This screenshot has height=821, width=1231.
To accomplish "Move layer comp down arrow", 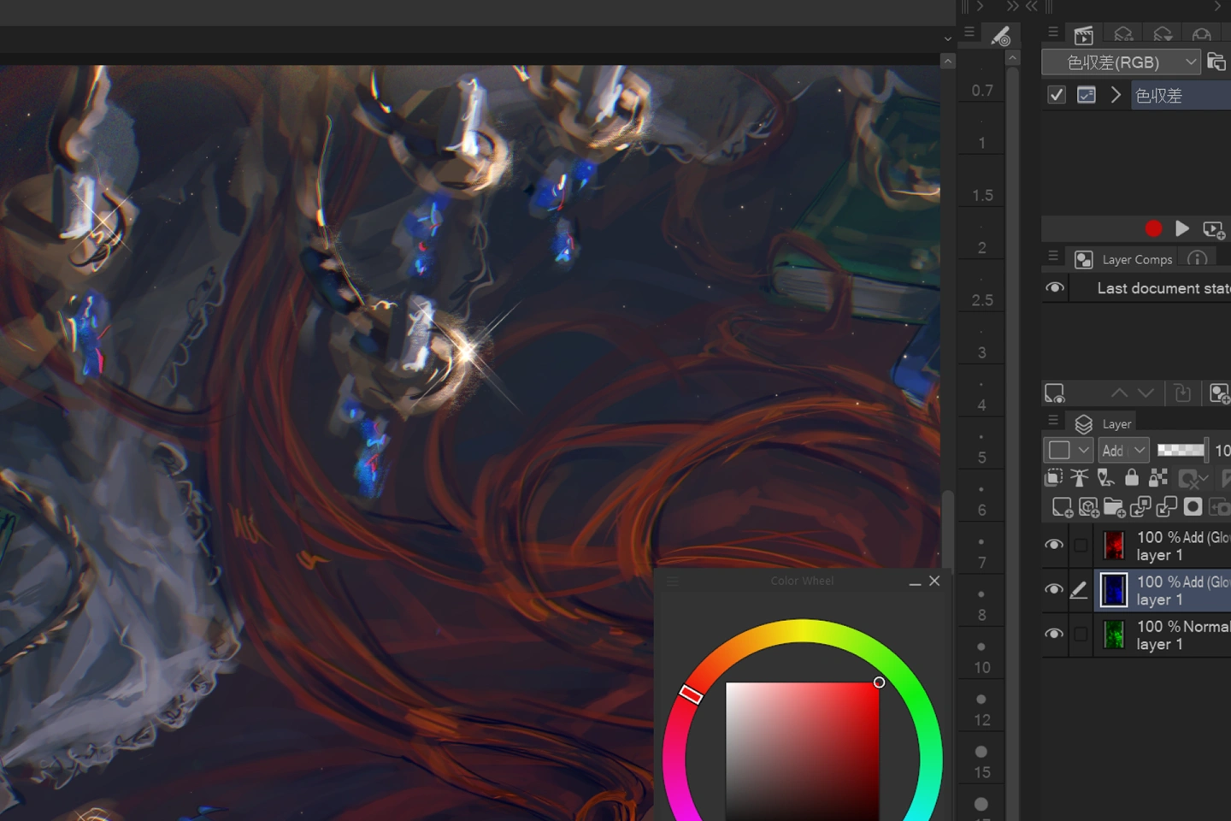I will (x=1146, y=393).
